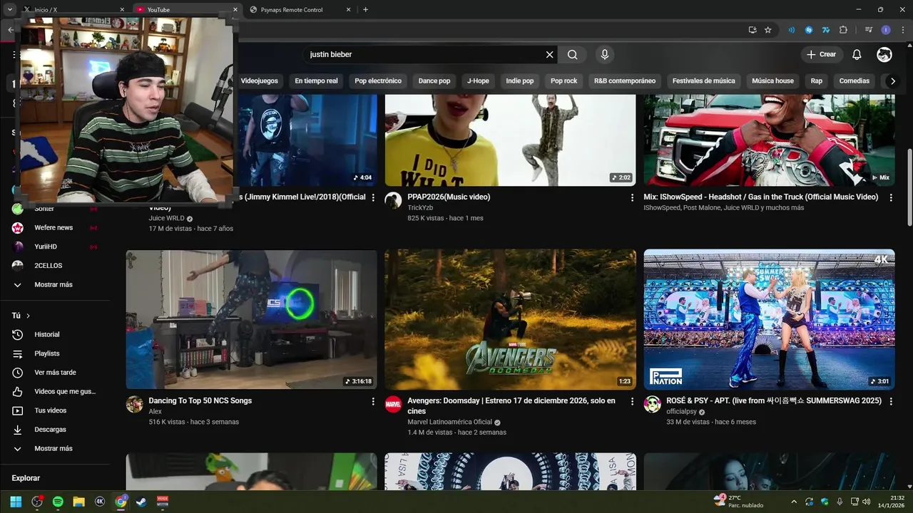The image size is (913, 513).
Task: Open options menu for ROSÉ & PSY APT. video
Action: pyautogui.click(x=891, y=401)
